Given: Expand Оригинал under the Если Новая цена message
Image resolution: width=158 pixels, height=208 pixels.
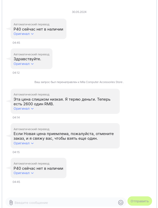Looking at the screenshot, I should (x=24, y=143).
